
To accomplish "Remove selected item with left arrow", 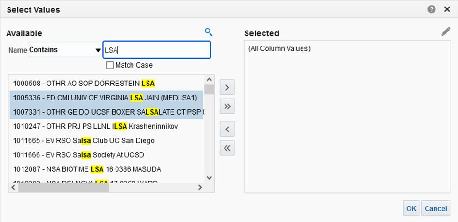I will (x=227, y=129).
